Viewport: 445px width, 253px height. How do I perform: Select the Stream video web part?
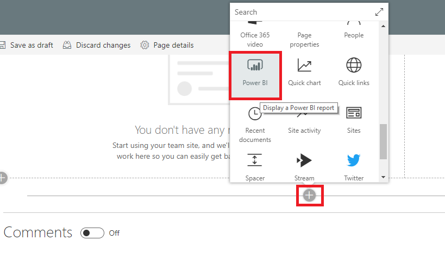click(x=304, y=167)
